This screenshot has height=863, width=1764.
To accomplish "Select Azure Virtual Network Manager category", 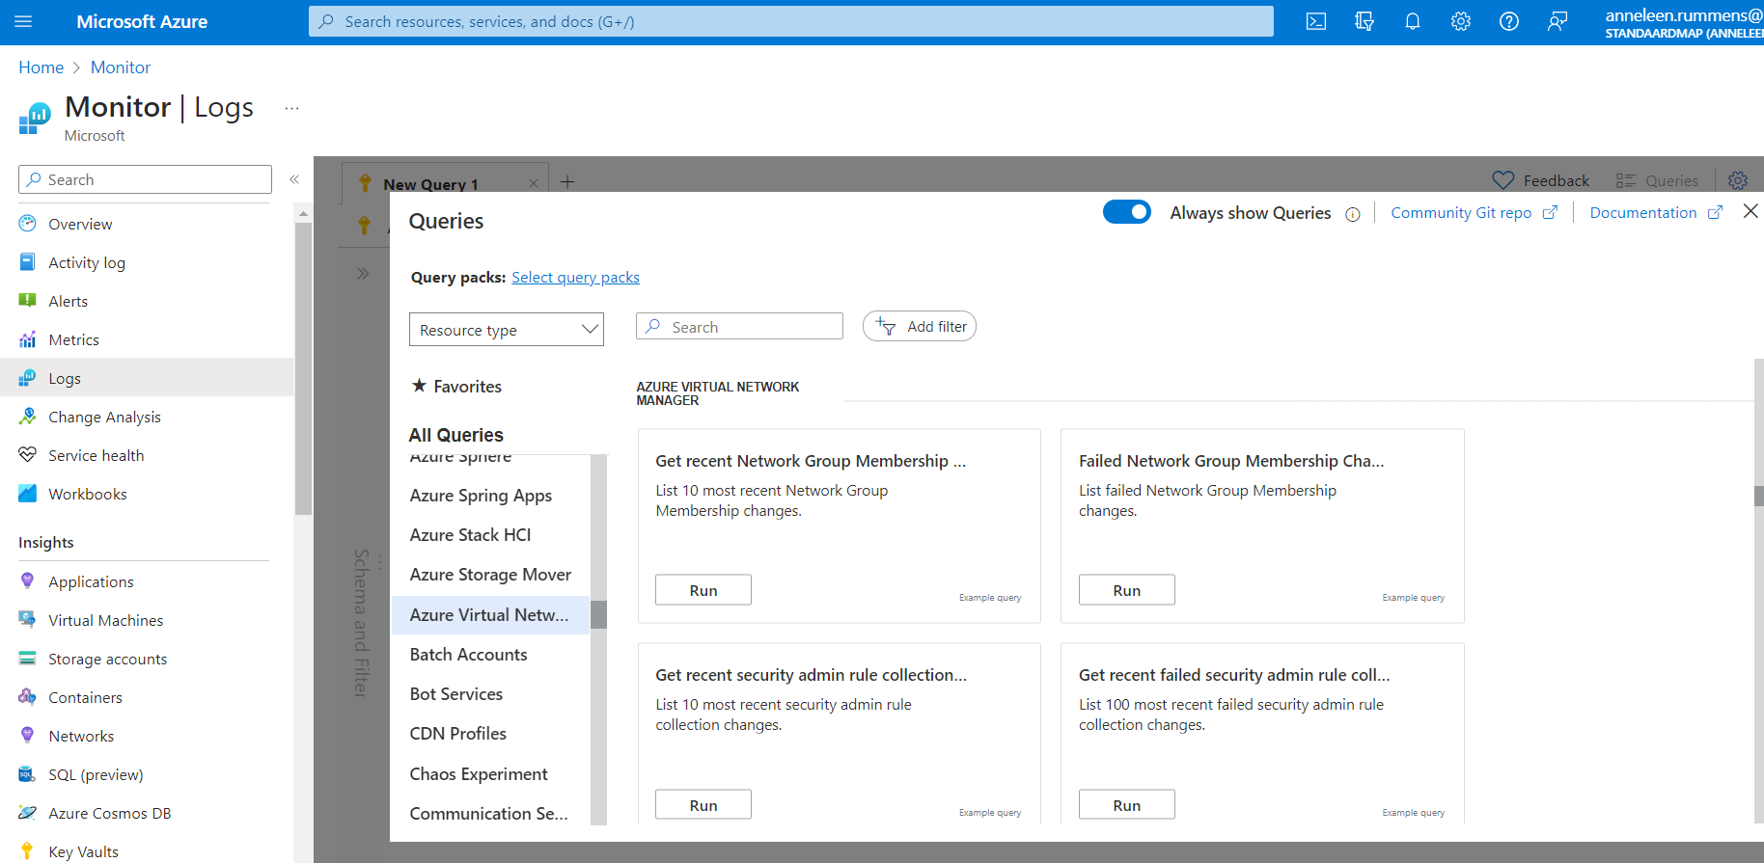I will click(490, 615).
